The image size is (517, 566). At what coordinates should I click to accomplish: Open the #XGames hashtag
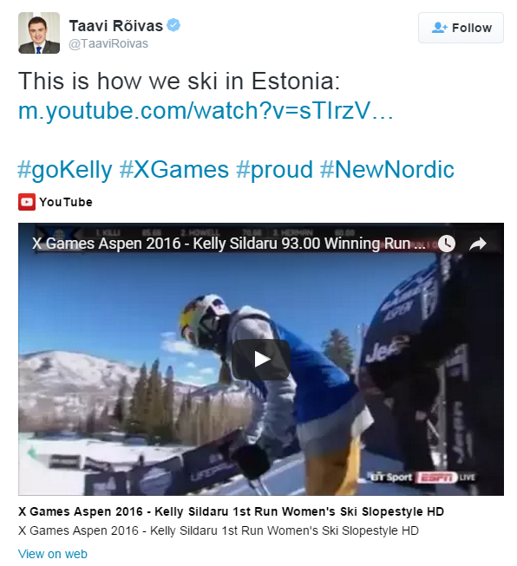tap(173, 169)
